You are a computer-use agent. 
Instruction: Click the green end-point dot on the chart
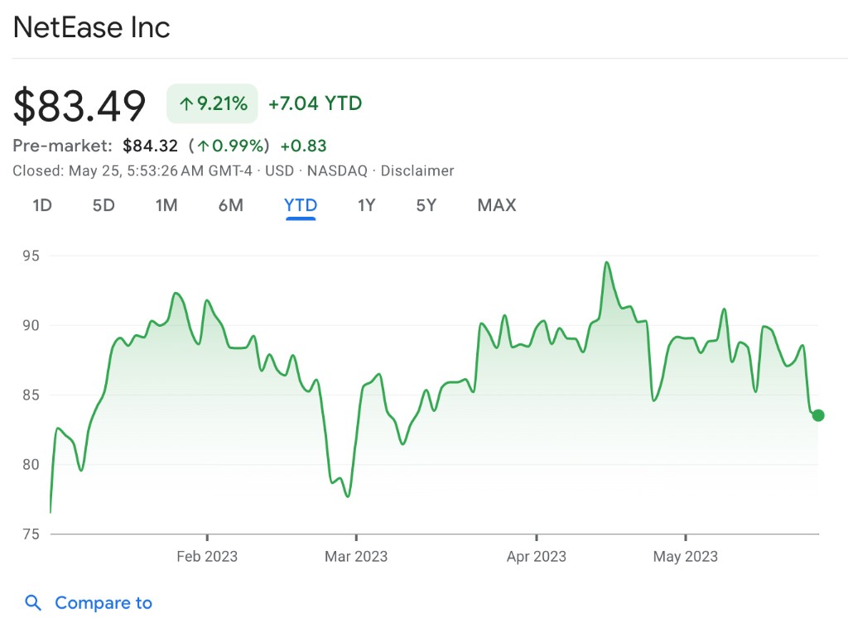(818, 415)
